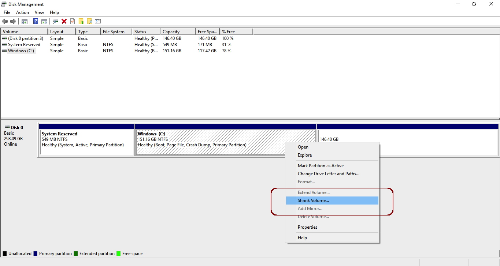Screen dimensions: 500x266
Task: Click the Primary partition legend label
Action: coord(55,254)
